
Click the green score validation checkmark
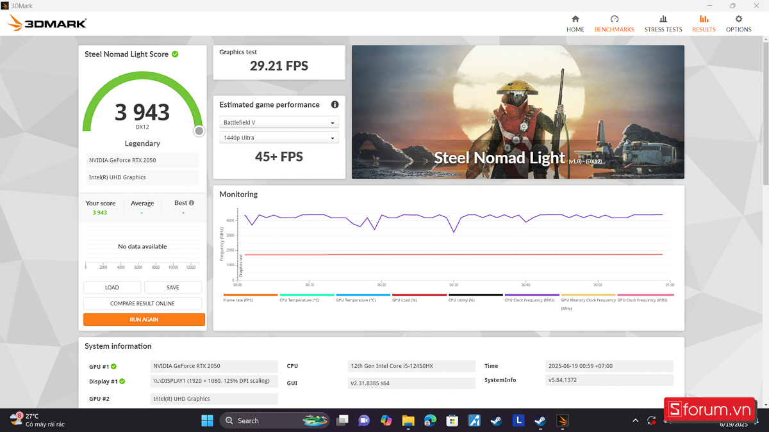tap(175, 54)
